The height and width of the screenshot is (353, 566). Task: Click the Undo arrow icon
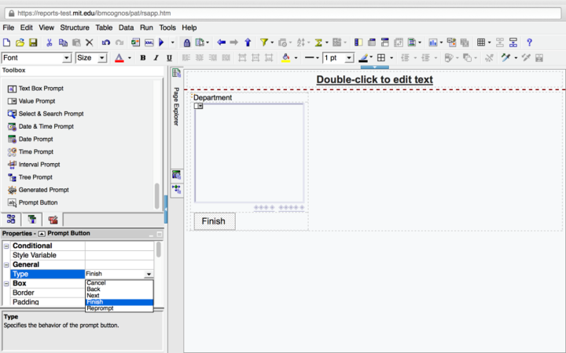tap(105, 42)
